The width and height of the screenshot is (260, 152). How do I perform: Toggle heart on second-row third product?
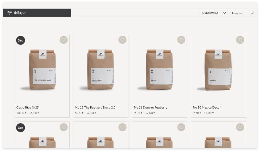click(x=181, y=127)
